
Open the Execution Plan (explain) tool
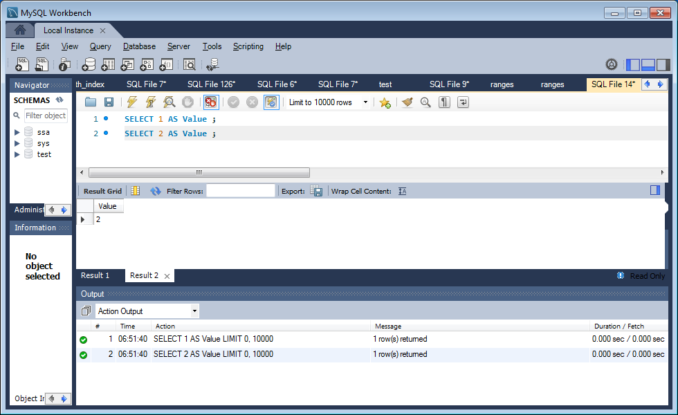[x=168, y=102]
